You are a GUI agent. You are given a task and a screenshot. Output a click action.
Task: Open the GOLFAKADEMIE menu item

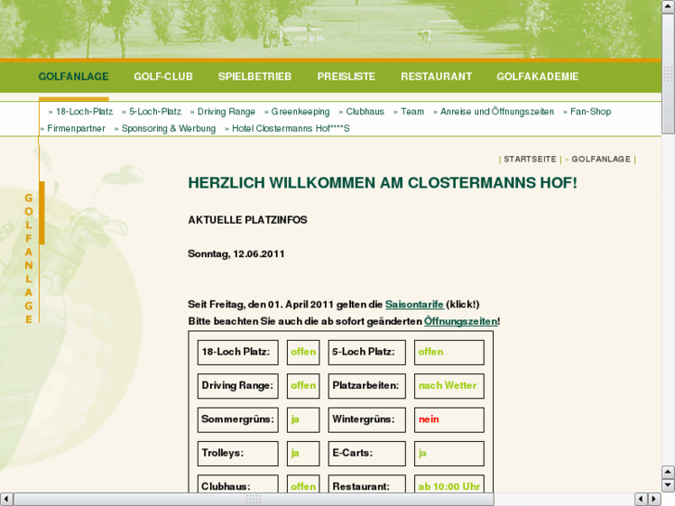coord(538,77)
